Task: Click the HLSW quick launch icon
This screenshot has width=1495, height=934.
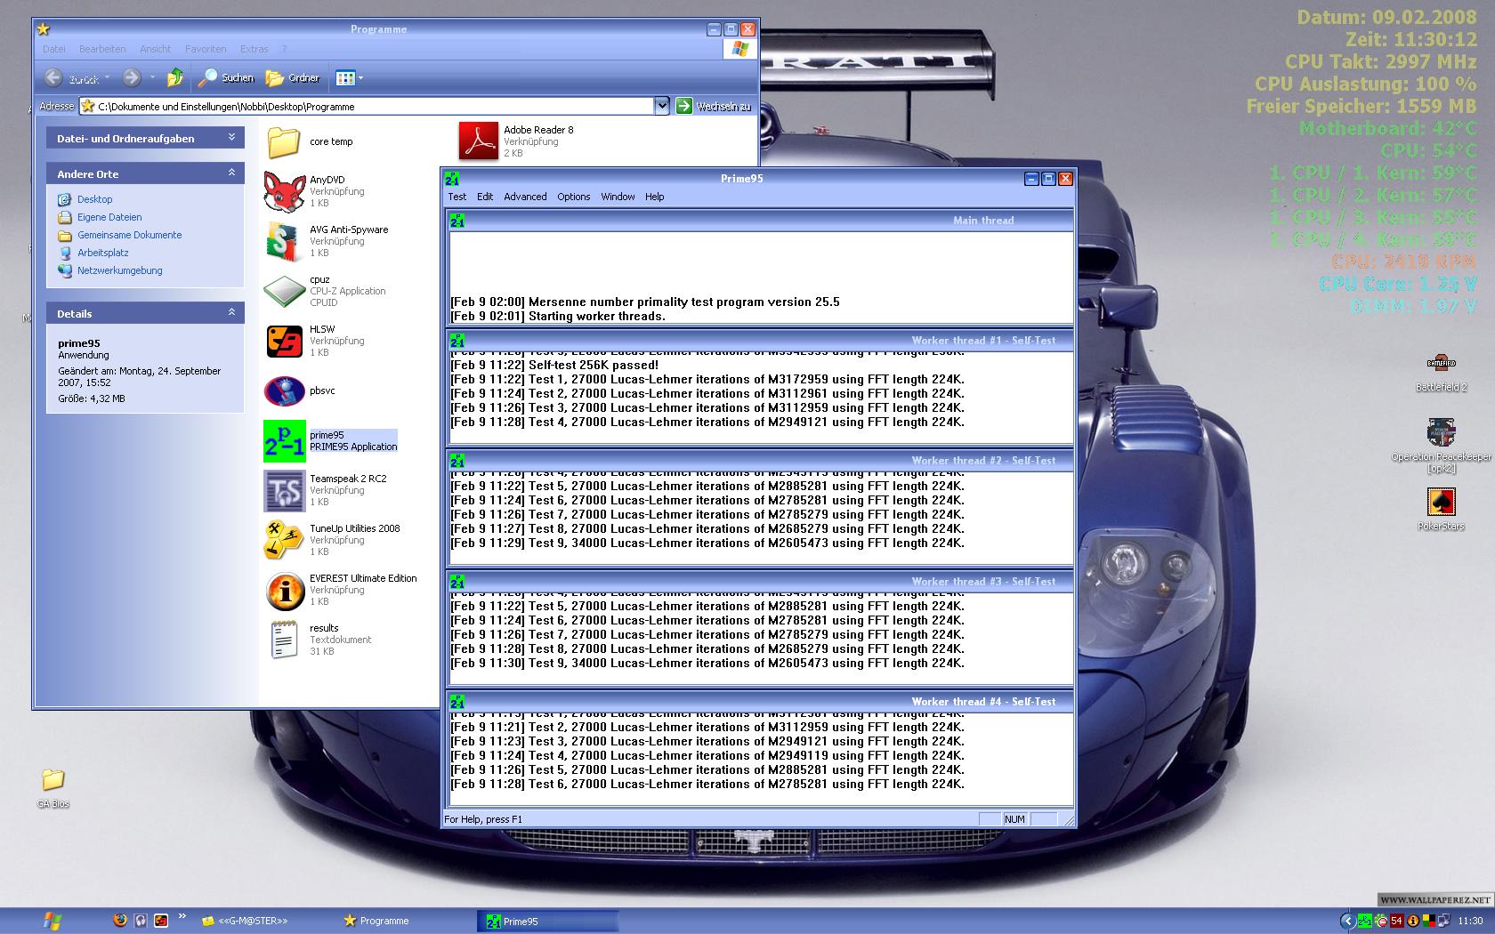Action: 161,921
